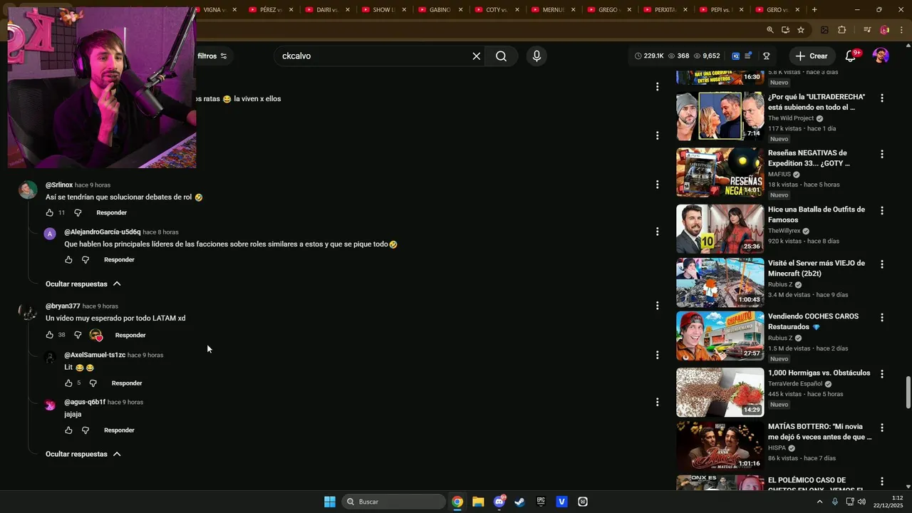This screenshot has height=513, width=912.
Task: Dislike the reply by @AlejandroGarcía-u5d6q
Action: [x=85, y=259]
